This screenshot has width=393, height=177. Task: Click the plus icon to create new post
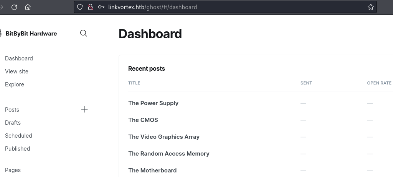[x=84, y=110]
